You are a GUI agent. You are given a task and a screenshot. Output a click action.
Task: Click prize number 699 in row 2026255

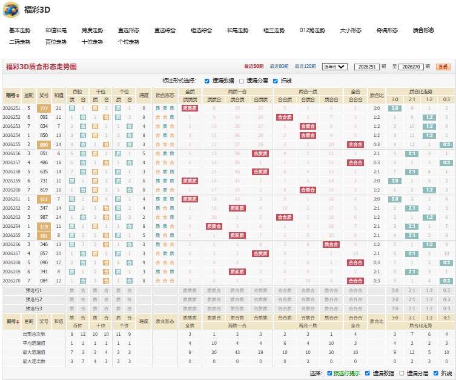[x=44, y=145]
